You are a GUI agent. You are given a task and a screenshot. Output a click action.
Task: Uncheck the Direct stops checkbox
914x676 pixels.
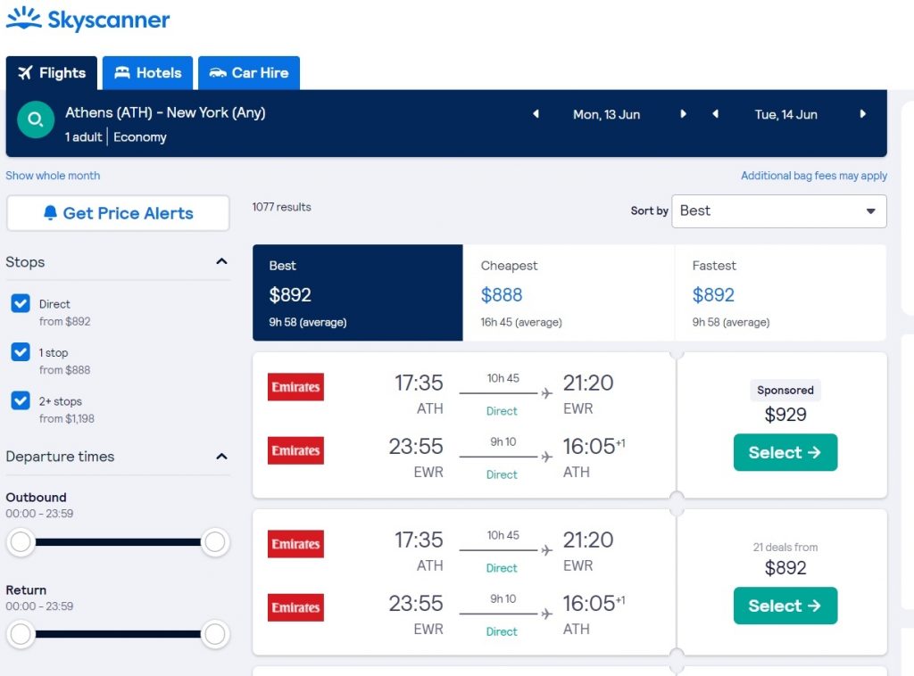[x=21, y=303]
